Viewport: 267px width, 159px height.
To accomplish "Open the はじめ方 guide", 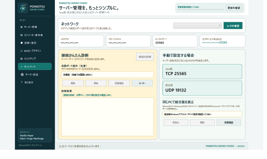I will 35,82.
